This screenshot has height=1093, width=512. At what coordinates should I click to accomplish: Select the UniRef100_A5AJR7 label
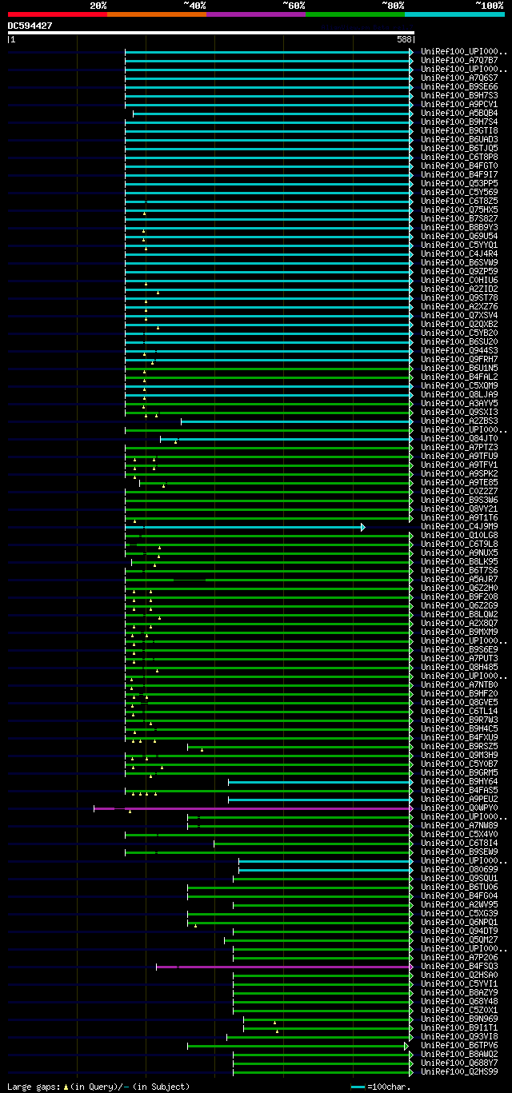[459, 579]
